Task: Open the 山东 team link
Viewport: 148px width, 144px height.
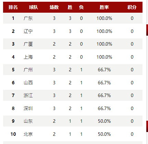Action: 28,121
